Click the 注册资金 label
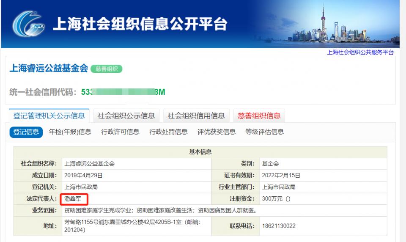 pyautogui.click(x=242, y=199)
